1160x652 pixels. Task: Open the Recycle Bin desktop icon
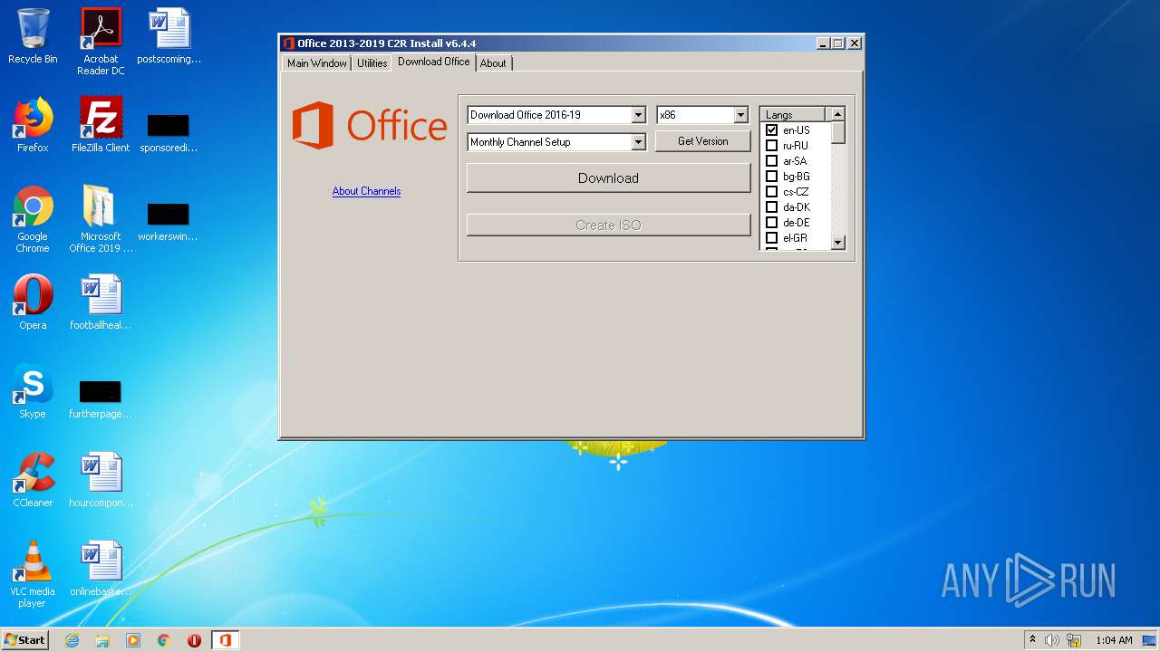tap(33, 36)
